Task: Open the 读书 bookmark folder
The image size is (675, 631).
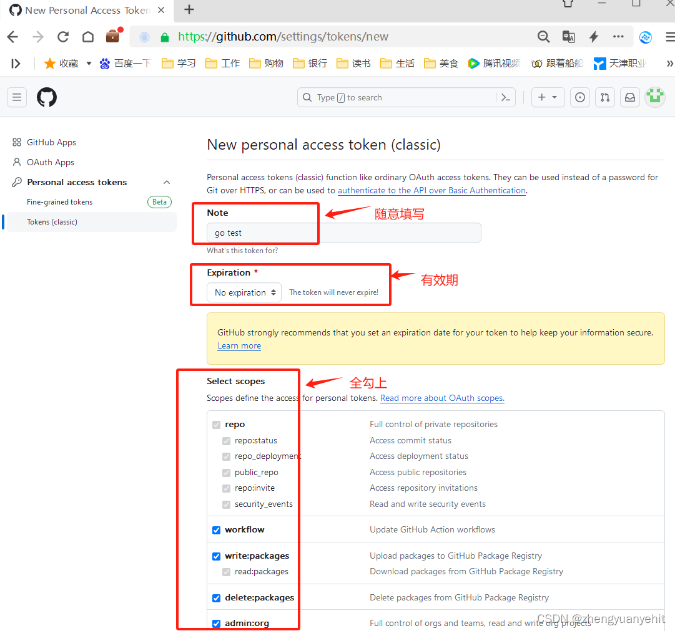Action: coord(353,64)
